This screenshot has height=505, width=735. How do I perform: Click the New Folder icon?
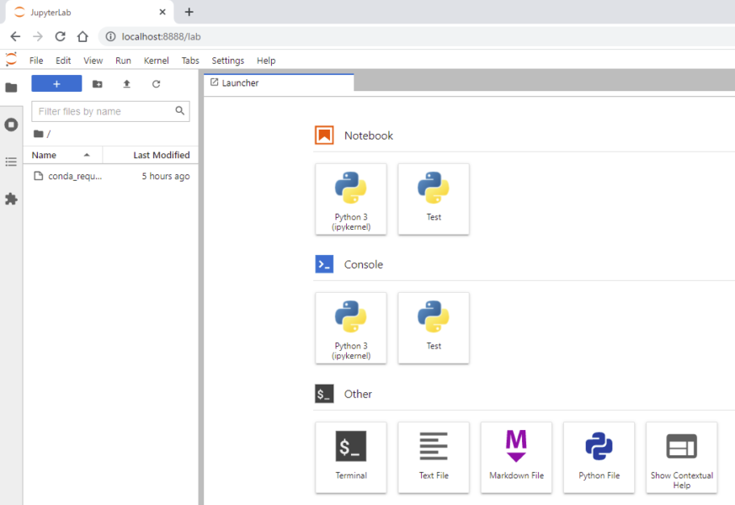(x=98, y=84)
